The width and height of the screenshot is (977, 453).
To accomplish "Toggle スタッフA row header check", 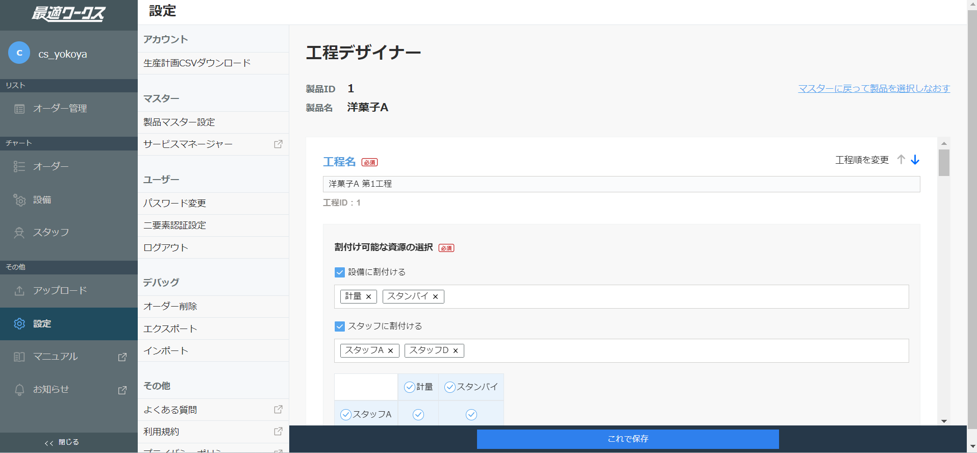I will [346, 414].
